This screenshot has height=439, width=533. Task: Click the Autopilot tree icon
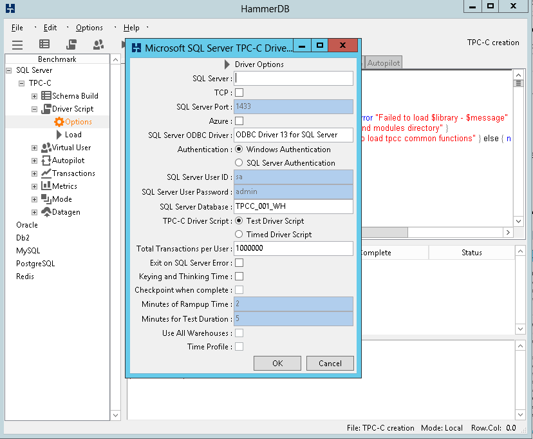click(46, 161)
